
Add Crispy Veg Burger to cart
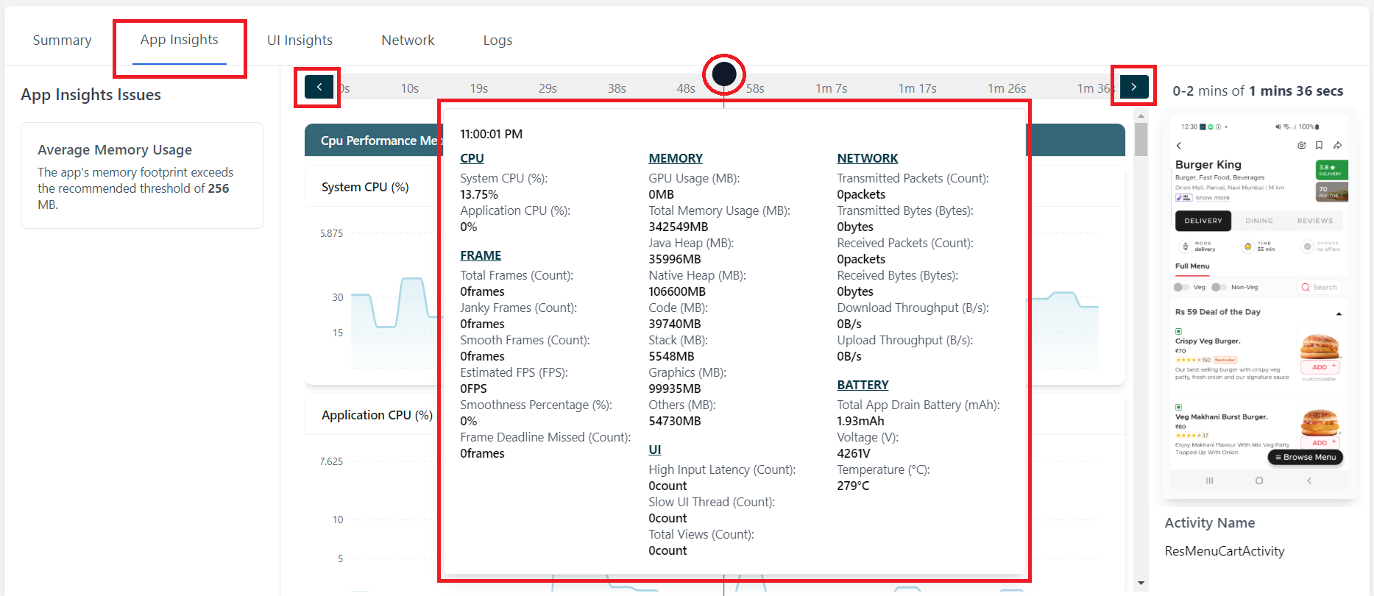coord(1322,366)
